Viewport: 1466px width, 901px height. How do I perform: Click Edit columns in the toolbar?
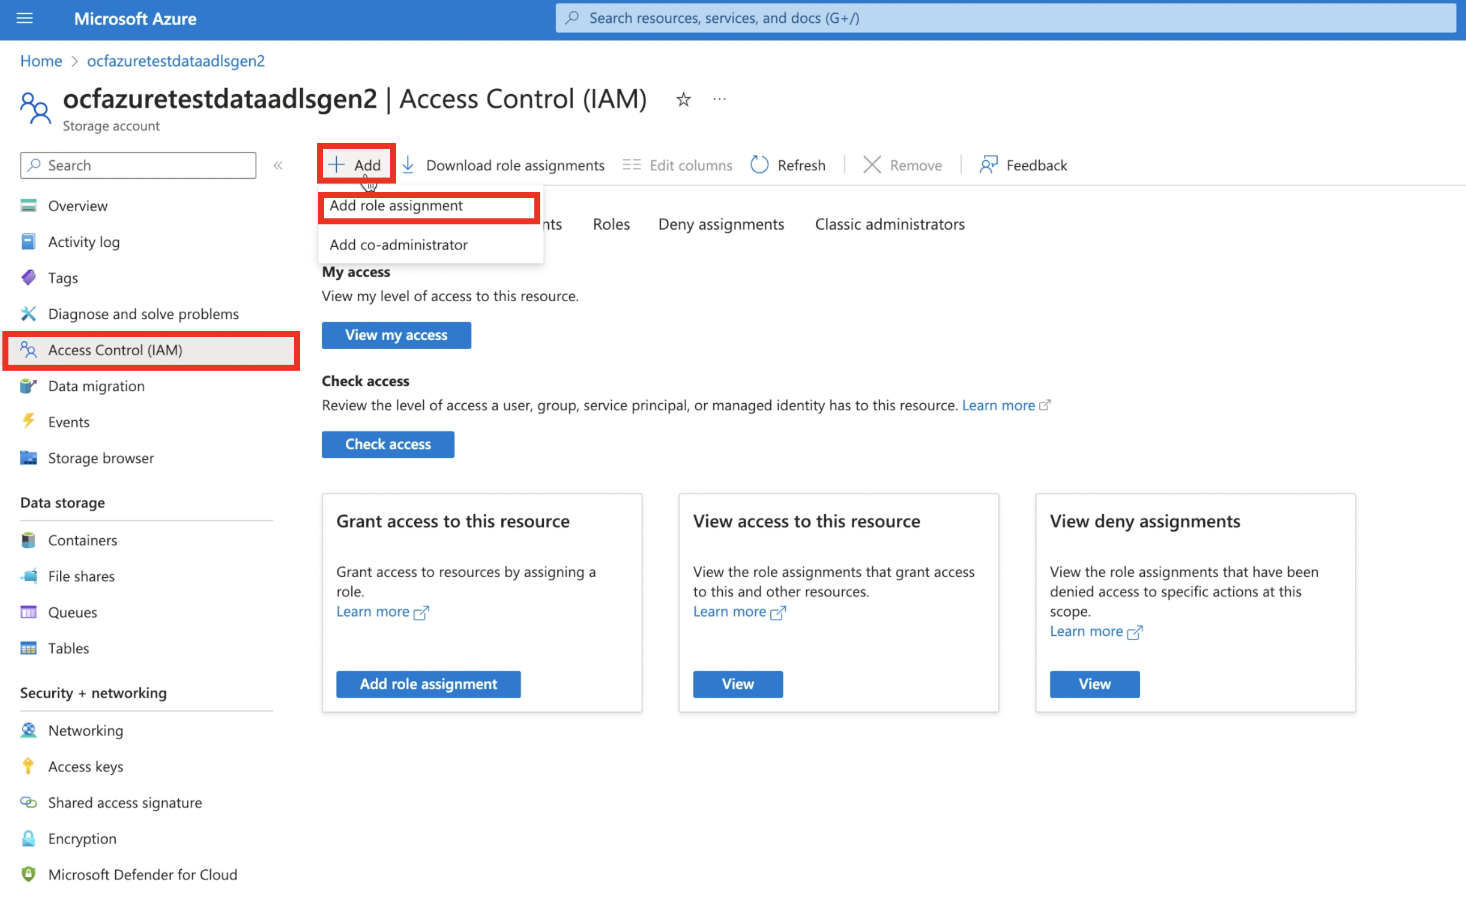click(x=677, y=165)
